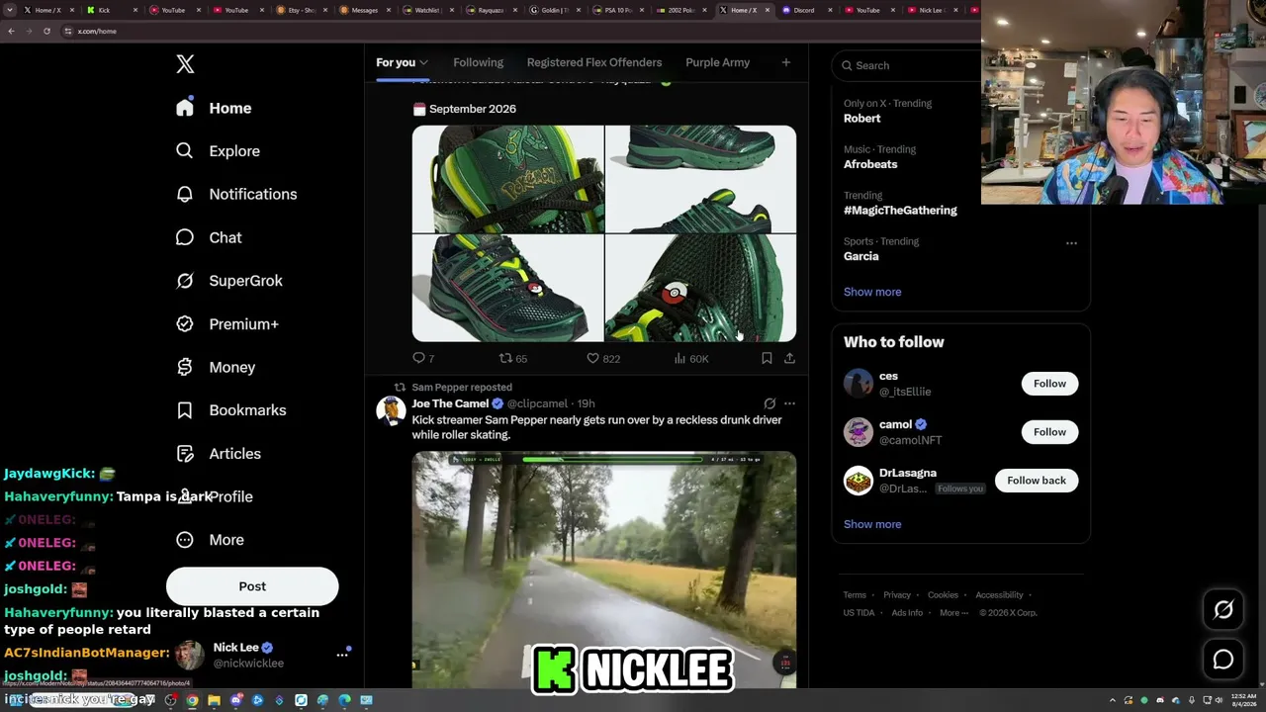Open account switcher menu for Nick Lee
This screenshot has width=1266, height=712.
point(342,655)
